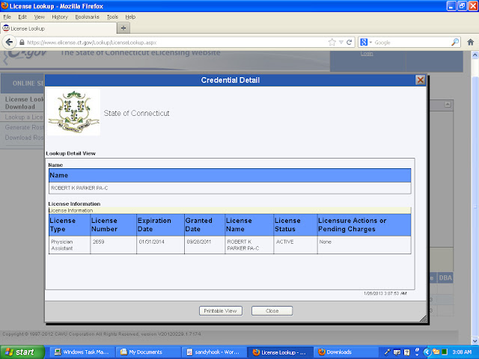Minimize the Firefox window
Image resolution: width=479 pixels, height=359 pixels.
tap(451, 6)
